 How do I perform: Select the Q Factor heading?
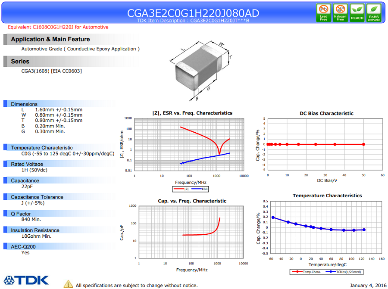click(x=21, y=214)
